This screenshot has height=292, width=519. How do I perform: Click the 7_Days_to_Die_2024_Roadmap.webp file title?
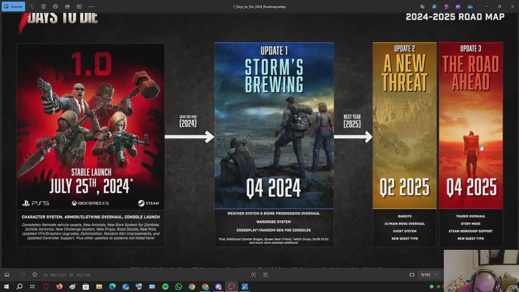click(259, 6)
